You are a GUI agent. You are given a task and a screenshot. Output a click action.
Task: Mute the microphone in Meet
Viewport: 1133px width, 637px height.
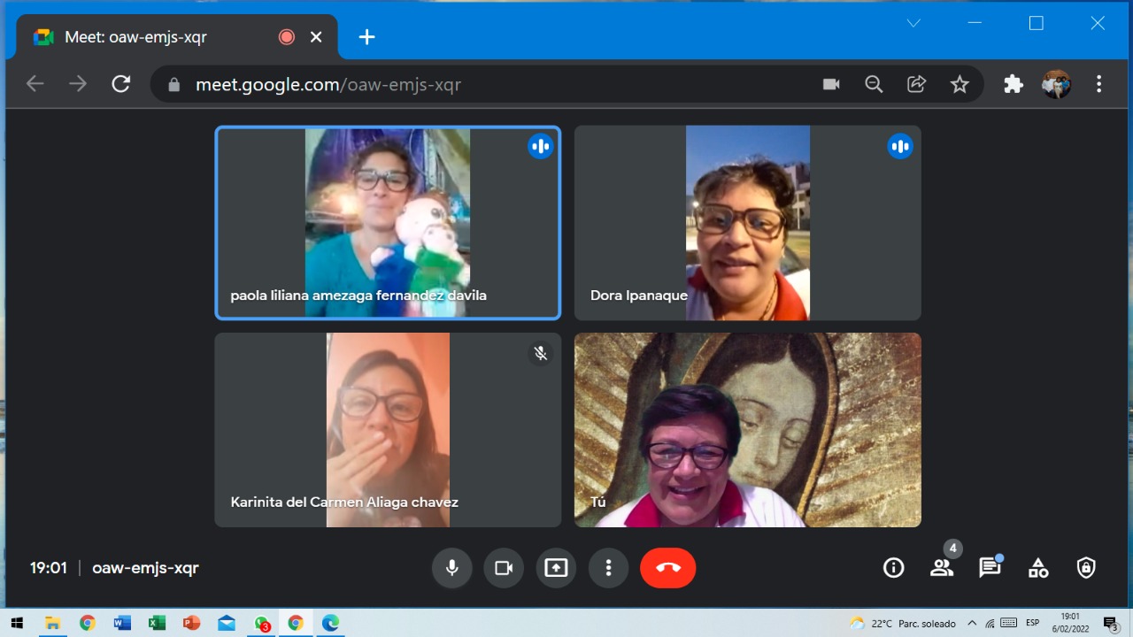452,568
